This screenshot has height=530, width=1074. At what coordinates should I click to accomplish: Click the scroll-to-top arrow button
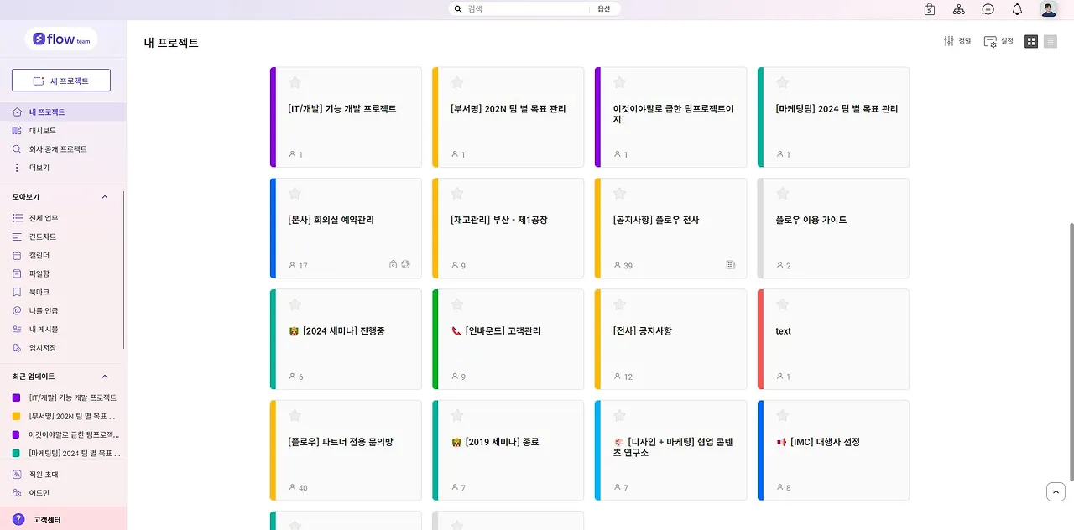1056,492
